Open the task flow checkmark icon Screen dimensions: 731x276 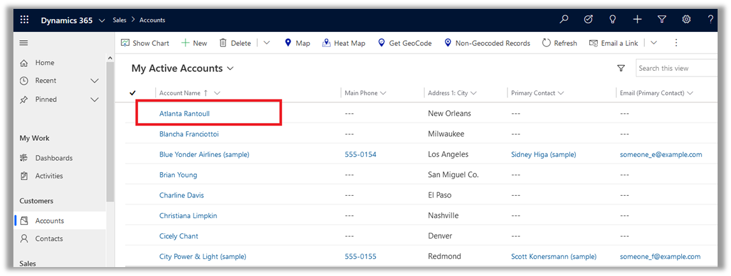coord(588,20)
